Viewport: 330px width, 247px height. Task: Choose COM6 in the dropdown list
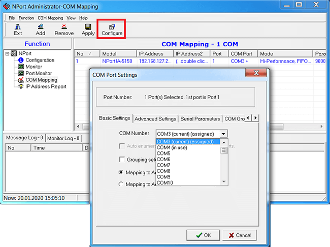[188, 159]
